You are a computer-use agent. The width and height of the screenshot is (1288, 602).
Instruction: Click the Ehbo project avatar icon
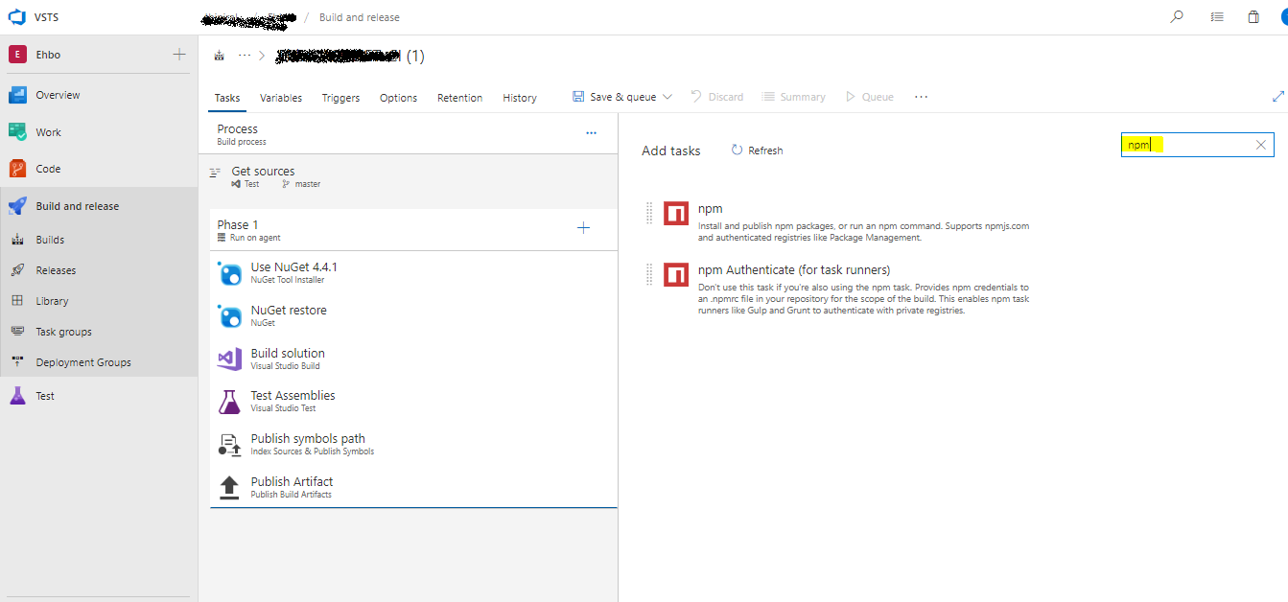click(x=17, y=55)
